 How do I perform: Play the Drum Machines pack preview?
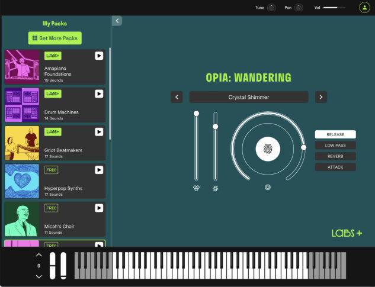[x=99, y=93]
